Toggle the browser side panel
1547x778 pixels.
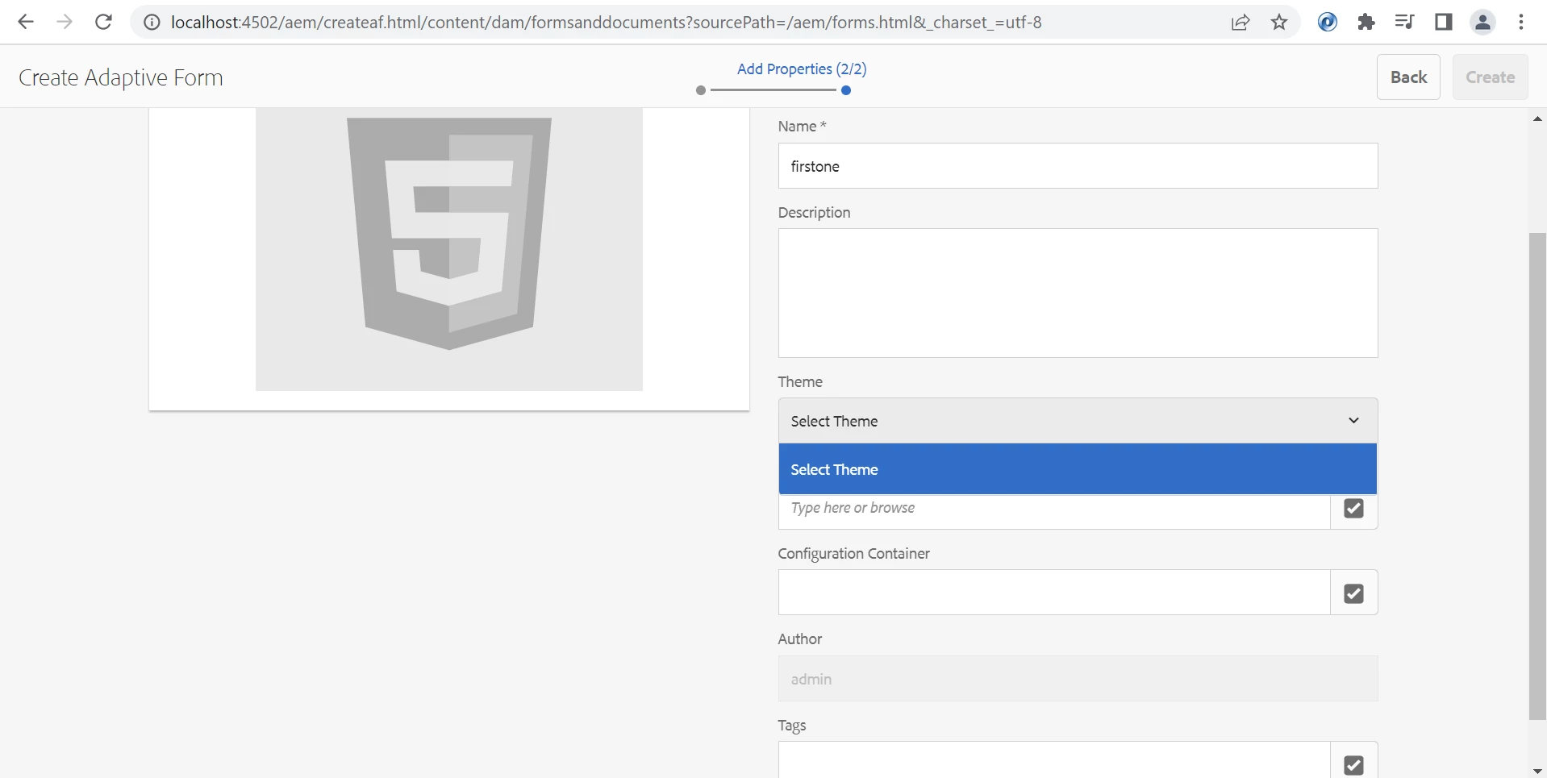[x=1444, y=23]
